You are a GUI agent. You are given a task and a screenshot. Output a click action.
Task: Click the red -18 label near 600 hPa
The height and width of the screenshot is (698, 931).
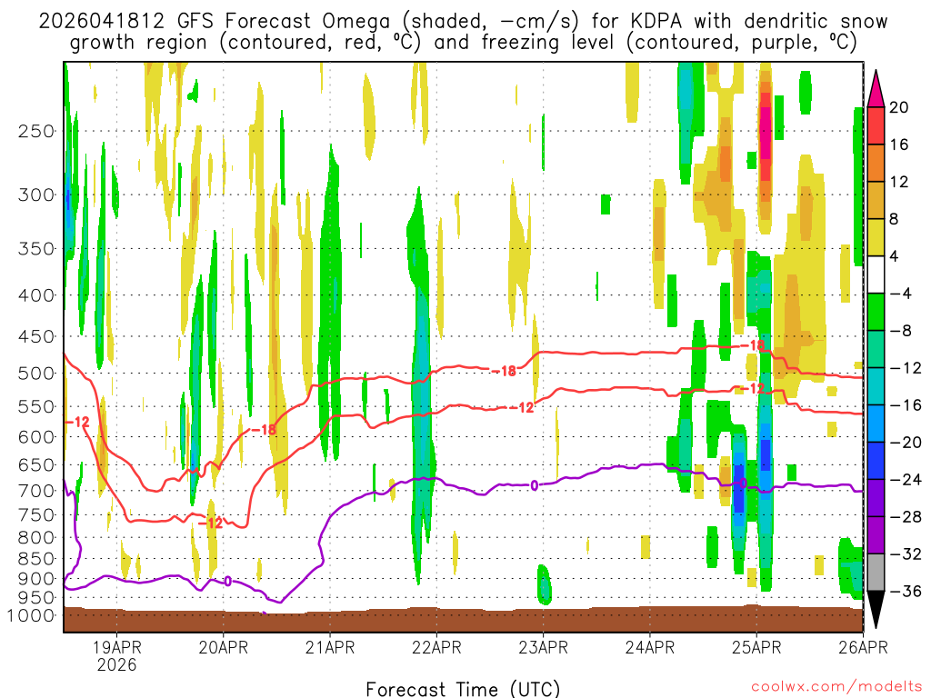[264, 429]
